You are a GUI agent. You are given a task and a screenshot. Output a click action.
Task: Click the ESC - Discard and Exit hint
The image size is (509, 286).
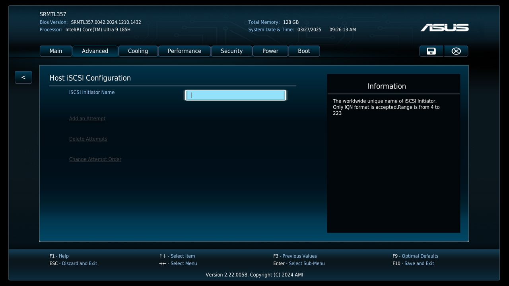pos(74,263)
